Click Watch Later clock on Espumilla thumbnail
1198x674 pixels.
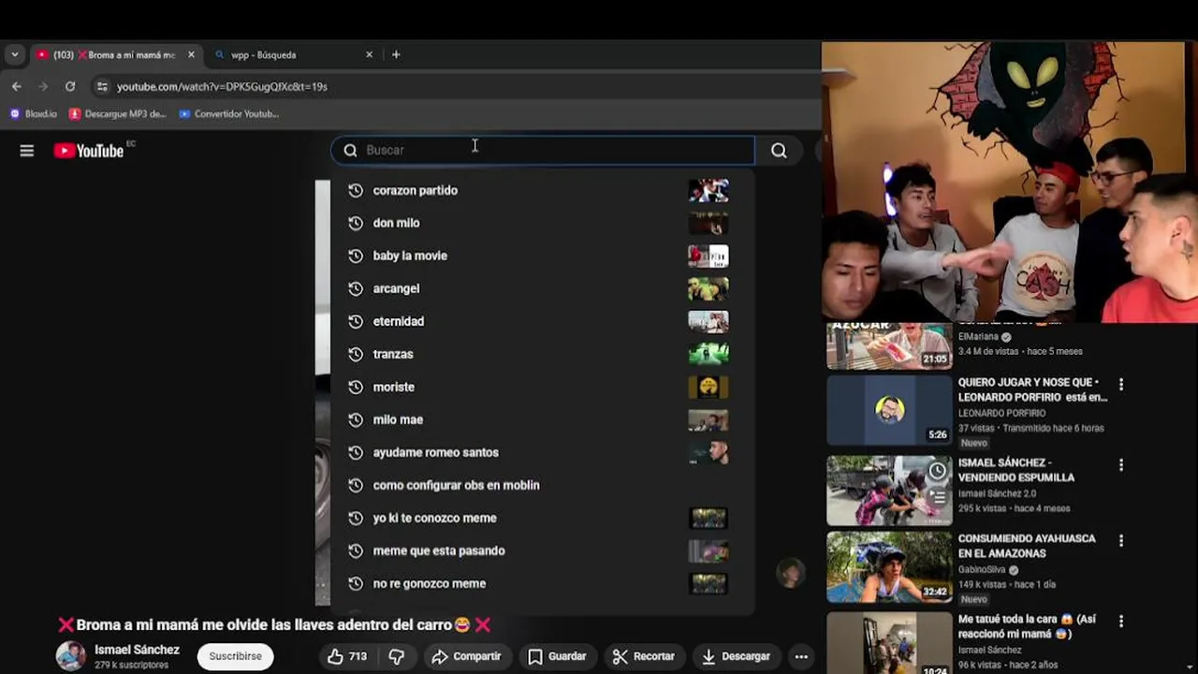tap(937, 471)
